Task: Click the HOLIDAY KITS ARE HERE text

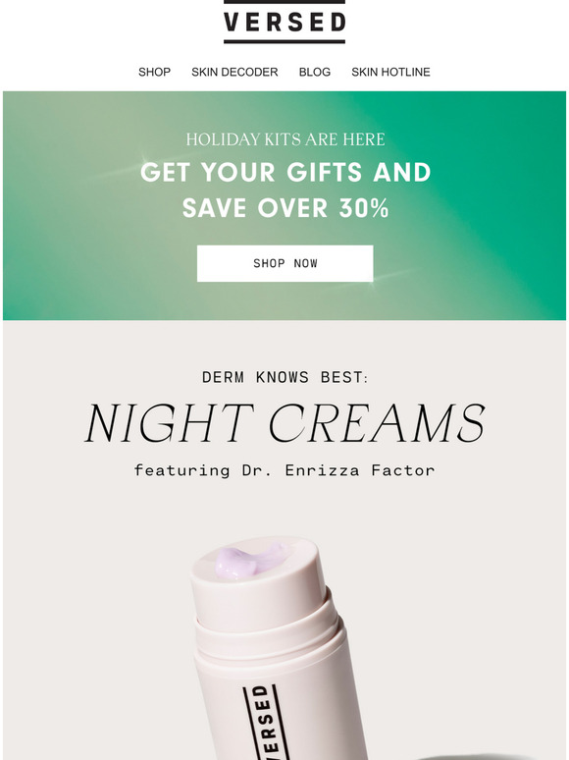Action: pyautogui.click(x=285, y=139)
